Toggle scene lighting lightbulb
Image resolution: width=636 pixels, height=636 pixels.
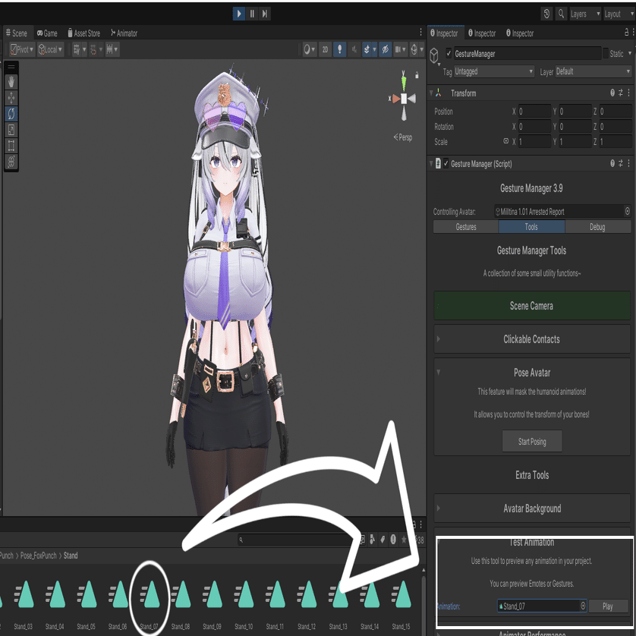339,49
